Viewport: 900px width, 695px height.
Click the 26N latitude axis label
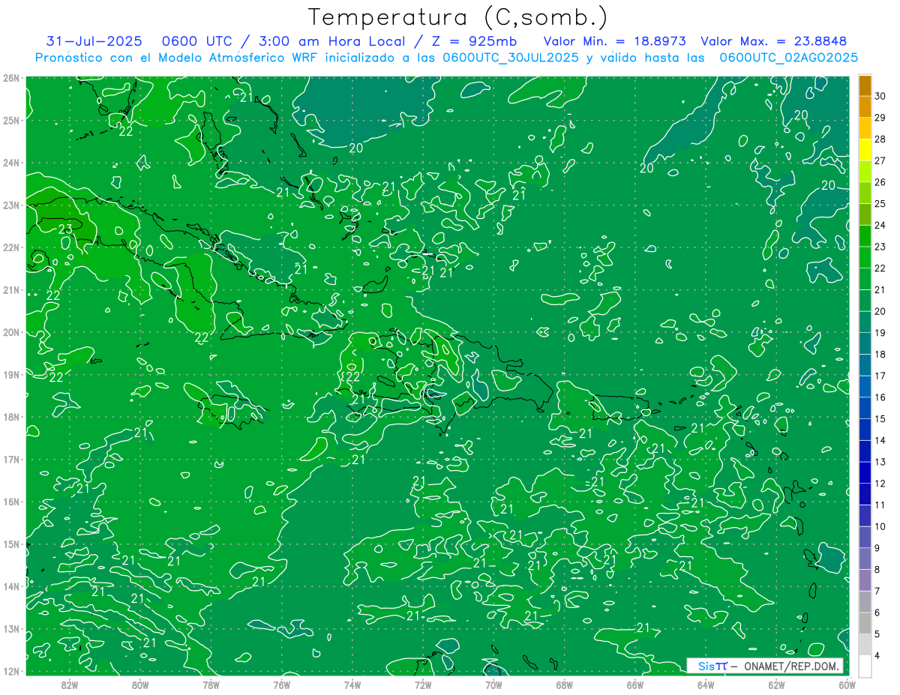(11, 78)
